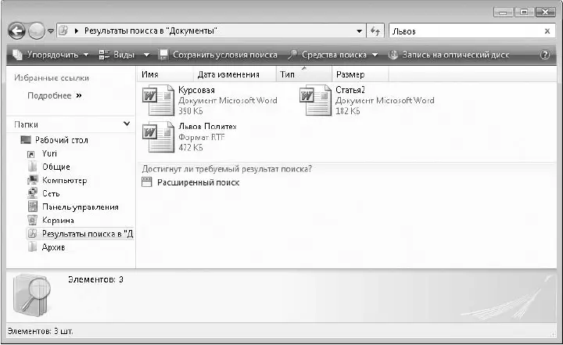Expand the Виды dropdown arrow
Screen dimensions: 563x345
pyautogui.click(x=146, y=55)
